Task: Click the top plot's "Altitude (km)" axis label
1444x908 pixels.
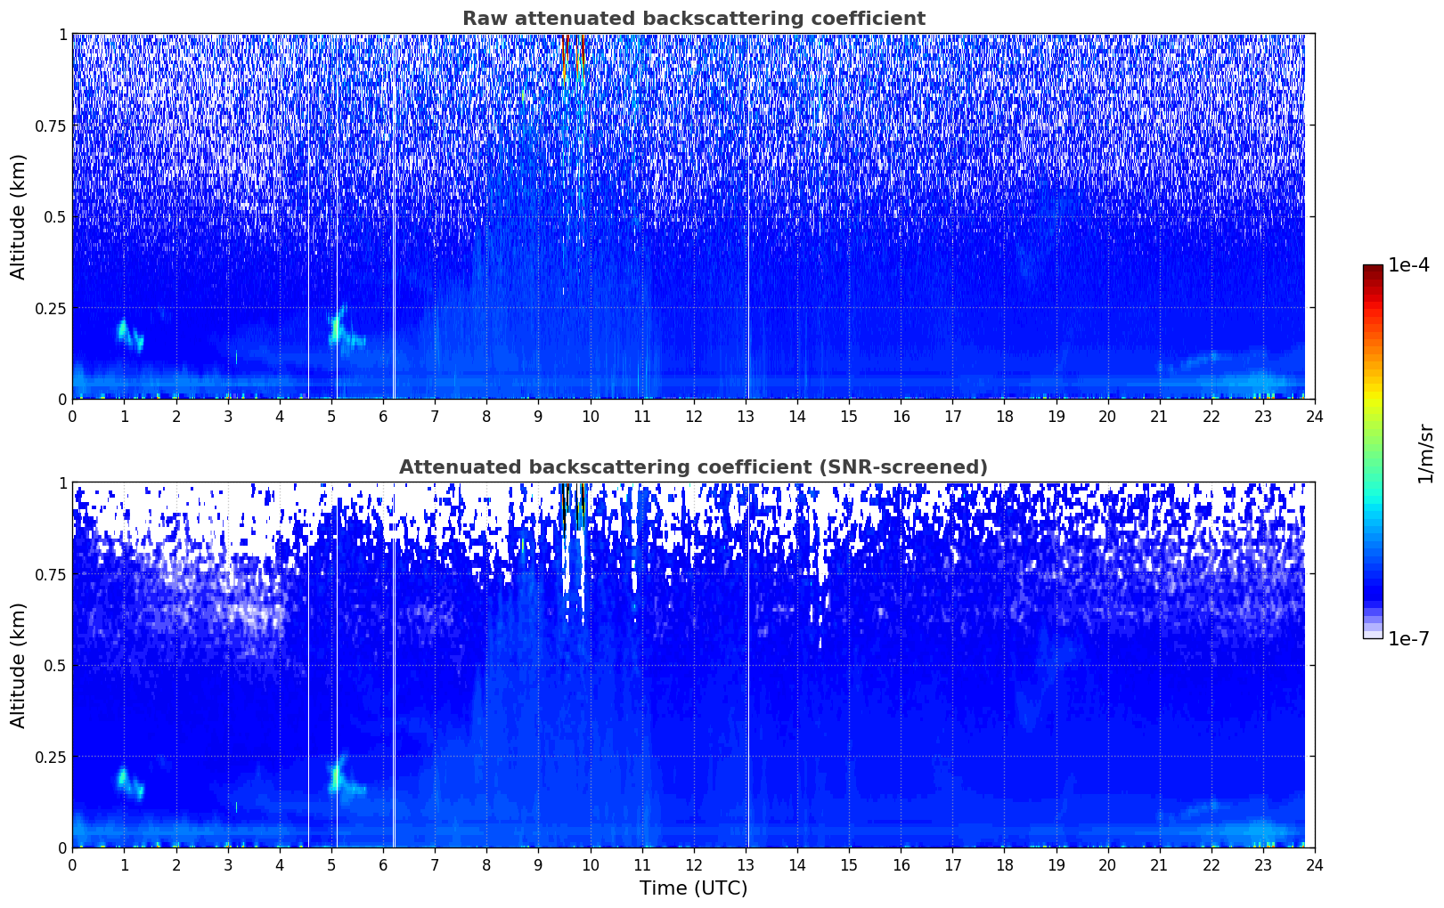Action: point(19,216)
